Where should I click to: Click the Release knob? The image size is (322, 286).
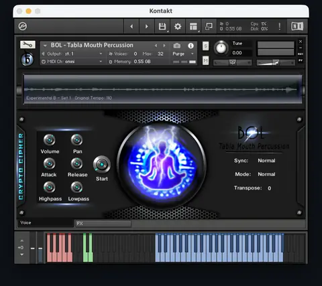(76, 163)
